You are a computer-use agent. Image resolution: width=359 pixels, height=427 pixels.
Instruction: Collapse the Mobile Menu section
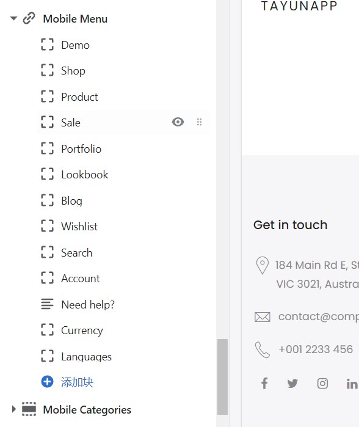tap(13, 18)
